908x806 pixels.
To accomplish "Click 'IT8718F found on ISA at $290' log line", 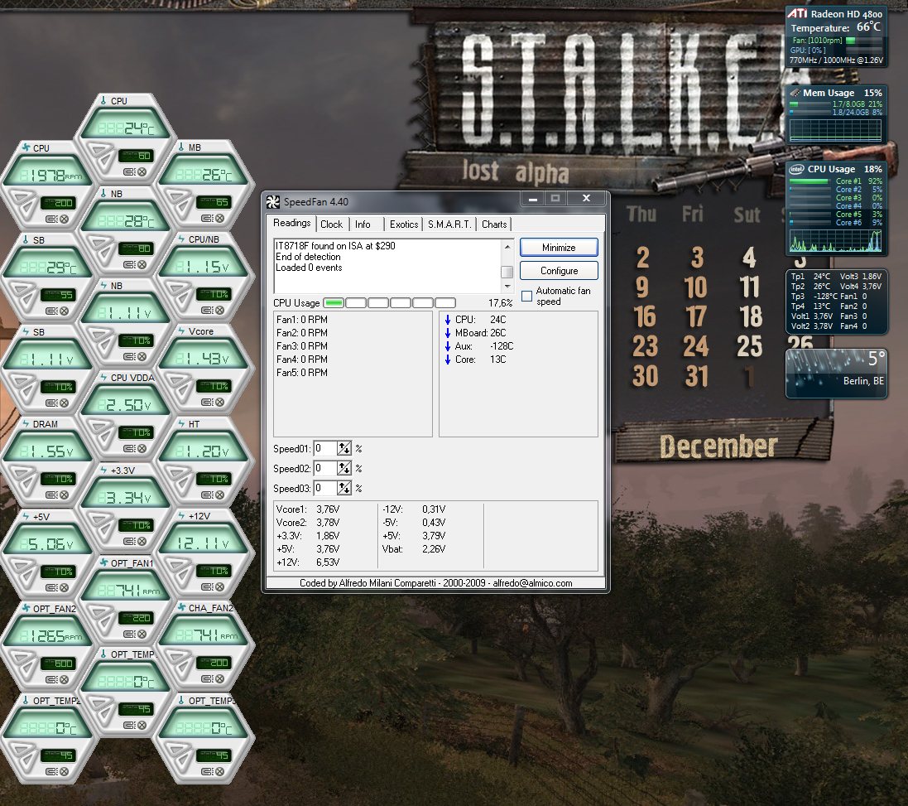I will [x=335, y=246].
